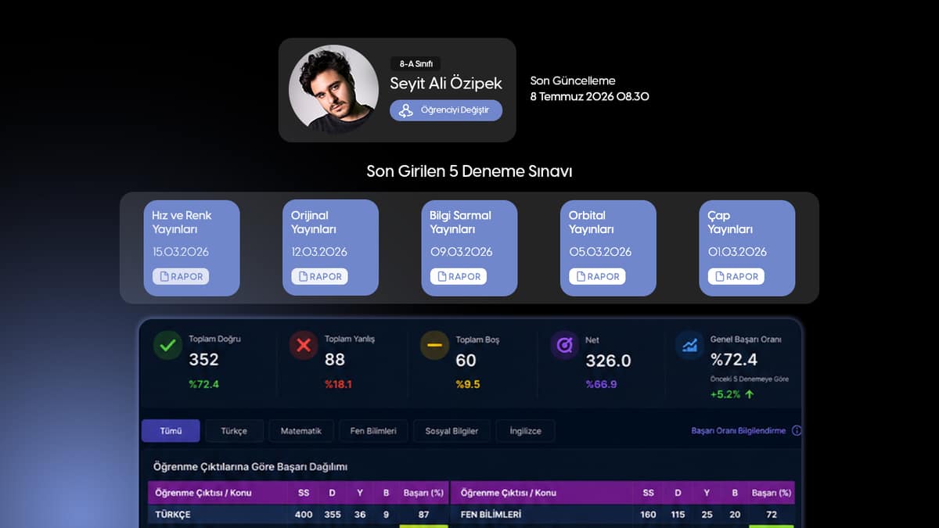Switch to the Matematik tab
Viewport: 939px width, 528px height.
point(301,431)
